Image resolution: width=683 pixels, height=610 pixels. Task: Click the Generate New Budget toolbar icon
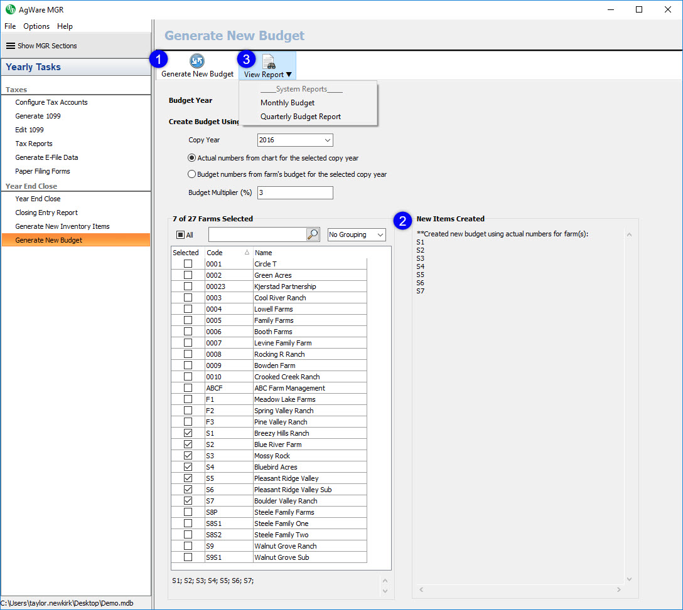point(197,61)
